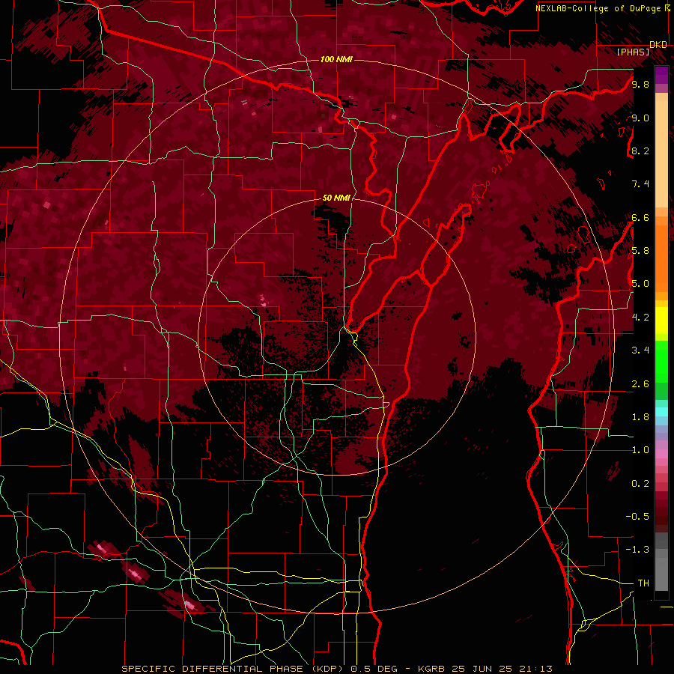Image resolution: width=674 pixels, height=674 pixels.
Task: Click the TH threshold label on the legend
Action: tap(643, 583)
